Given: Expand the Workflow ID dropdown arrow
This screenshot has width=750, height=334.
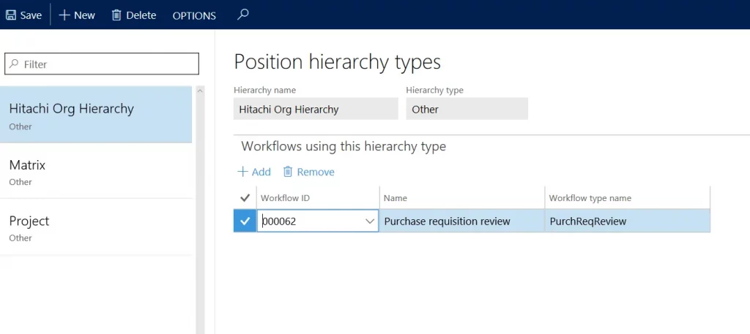Looking at the screenshot, I should coord(370,221).
